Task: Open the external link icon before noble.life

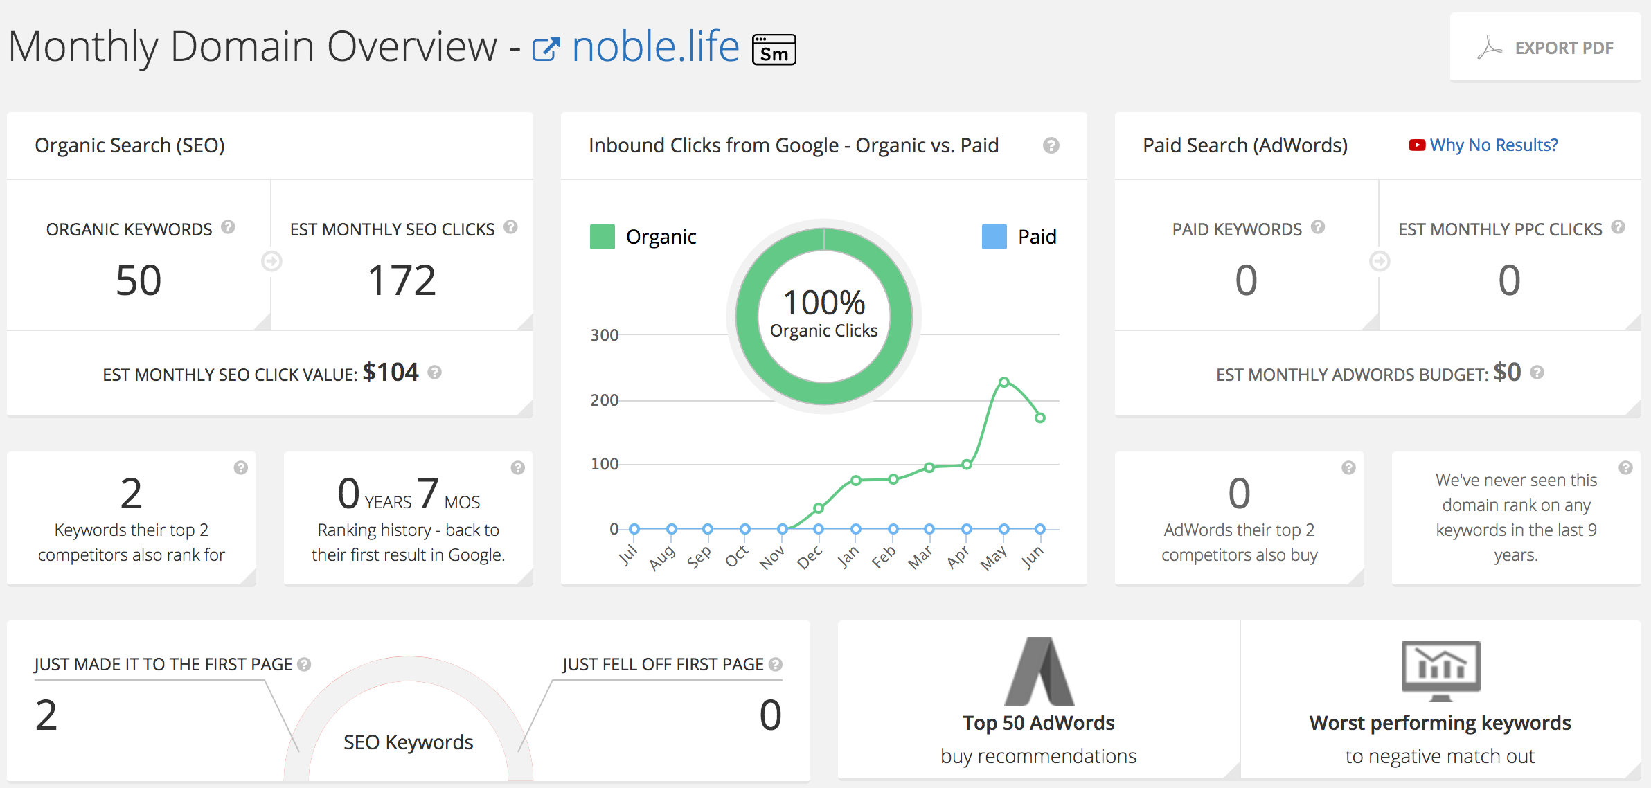Action: [545, 49]
